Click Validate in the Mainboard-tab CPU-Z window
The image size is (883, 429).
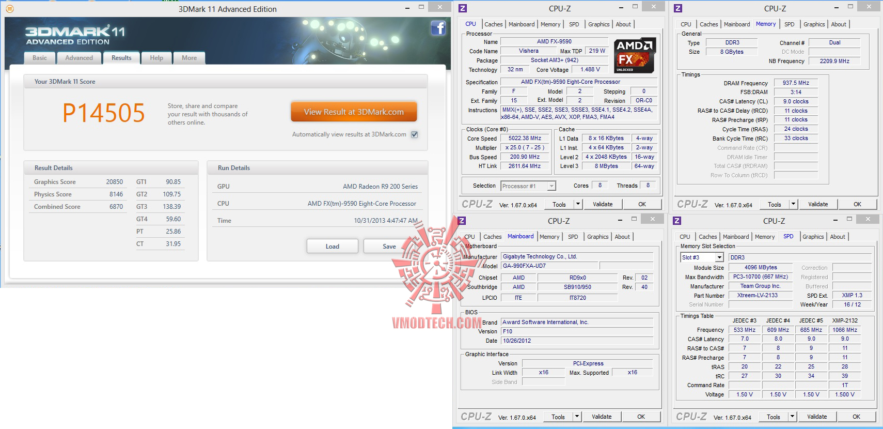602,417
